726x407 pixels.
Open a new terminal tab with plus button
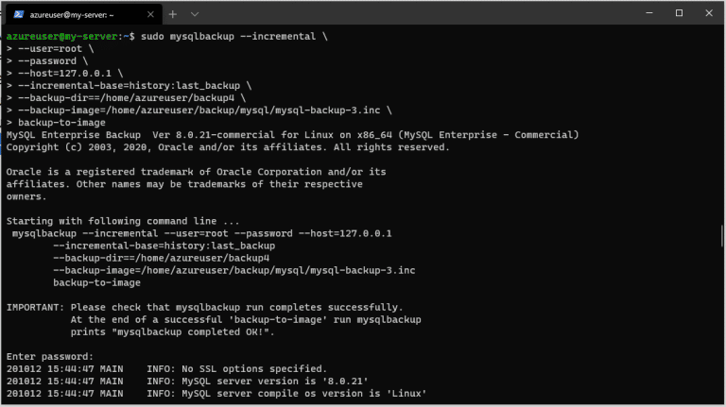pyautogui.click(x=173, y=14)
